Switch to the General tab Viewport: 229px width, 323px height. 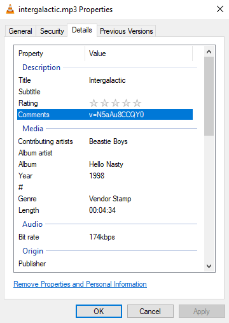(20, 31)
